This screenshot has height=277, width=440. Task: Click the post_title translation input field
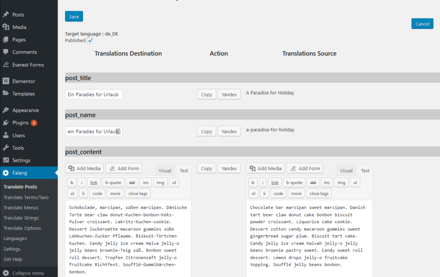click(x=94, y=94)
